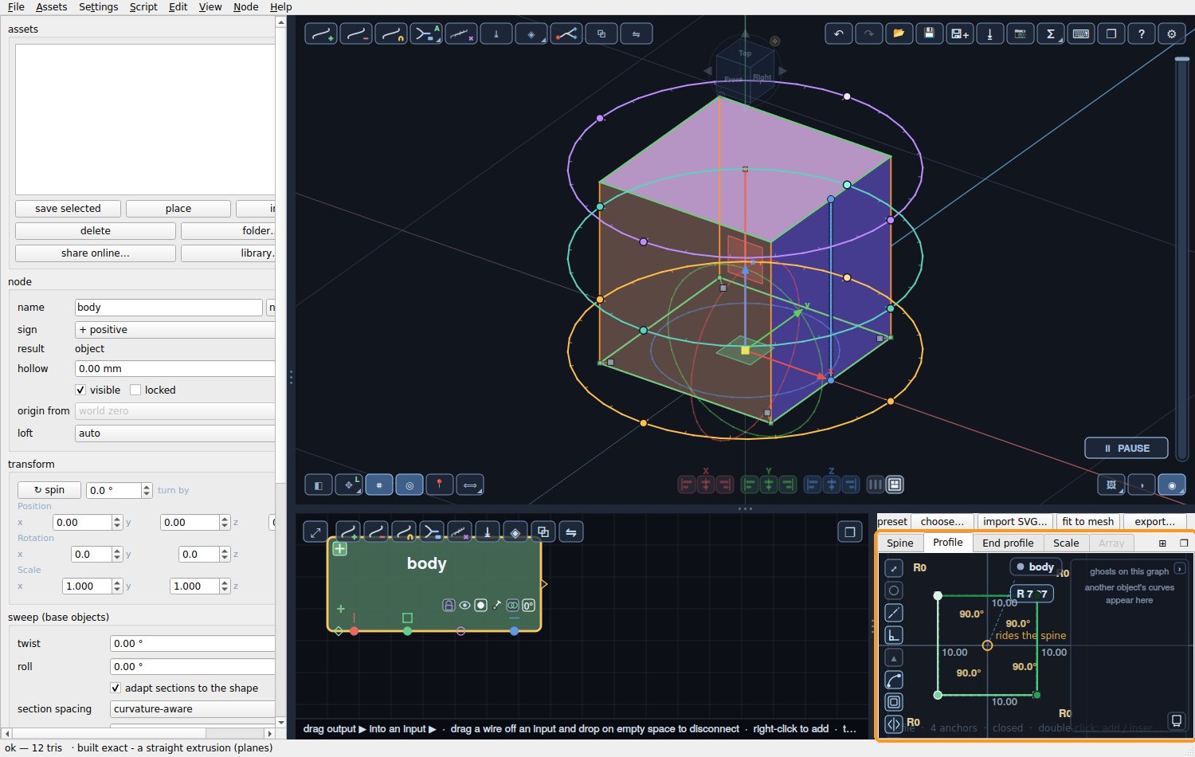Click the share online... button
Image resolution: width=1195 pixels, height=757 pixels.
click(x=96, y=253)
